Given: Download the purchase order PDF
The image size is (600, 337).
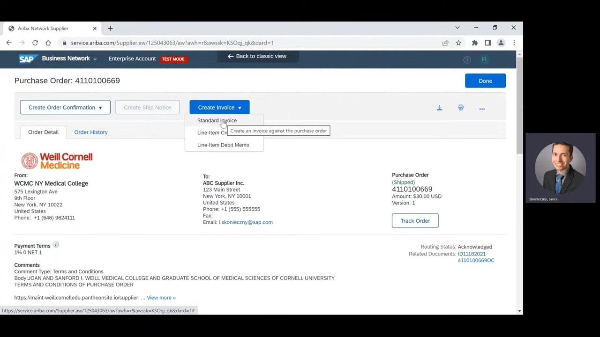Looking at the screenshot, I should 440,108.
